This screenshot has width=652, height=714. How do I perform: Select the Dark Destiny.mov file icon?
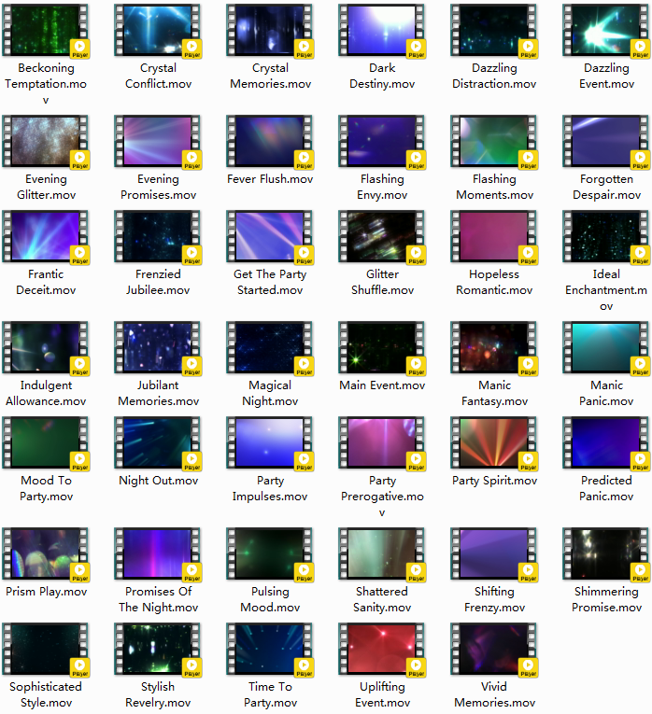[381, 30]
